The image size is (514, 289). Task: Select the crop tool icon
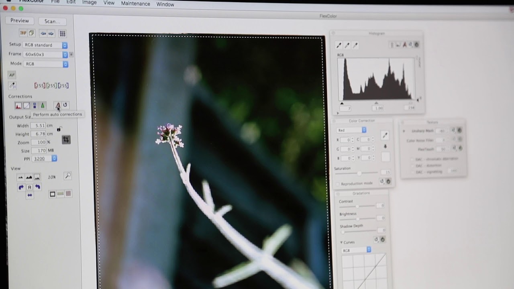pos(66,139)
